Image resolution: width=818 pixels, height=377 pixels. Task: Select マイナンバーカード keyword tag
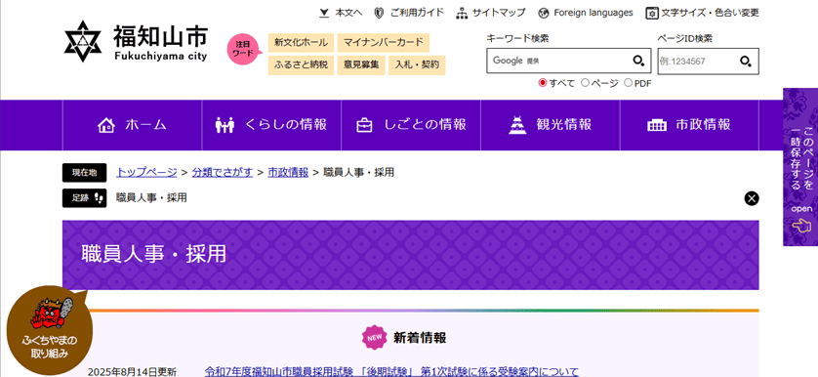click(x=384, y=43)
